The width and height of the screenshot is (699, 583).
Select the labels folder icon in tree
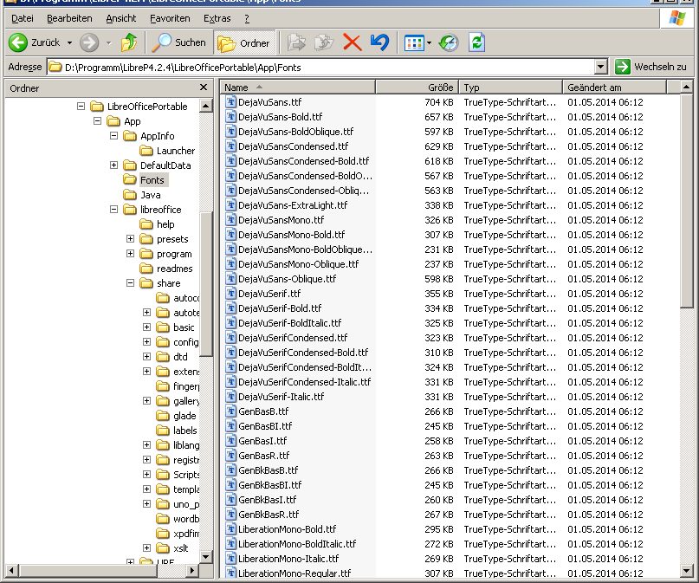[163, 431]
